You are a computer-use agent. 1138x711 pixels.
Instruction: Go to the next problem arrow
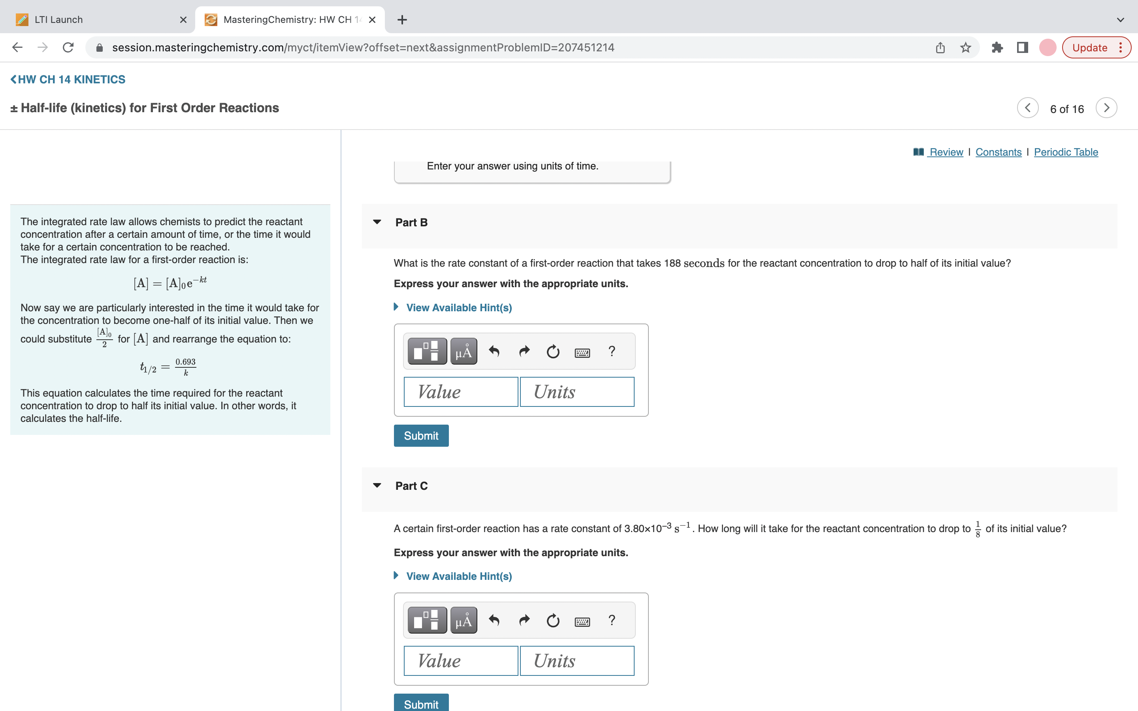1106,108
